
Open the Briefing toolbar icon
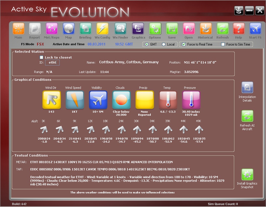(x=86, y=29)
